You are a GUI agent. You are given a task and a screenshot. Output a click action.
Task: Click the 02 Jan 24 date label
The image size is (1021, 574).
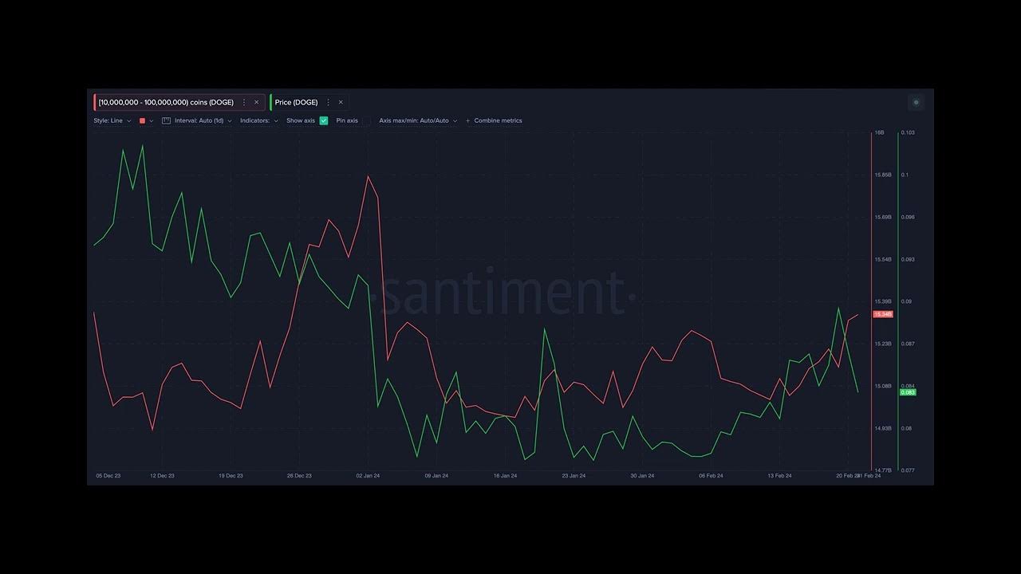coord(368,476)
